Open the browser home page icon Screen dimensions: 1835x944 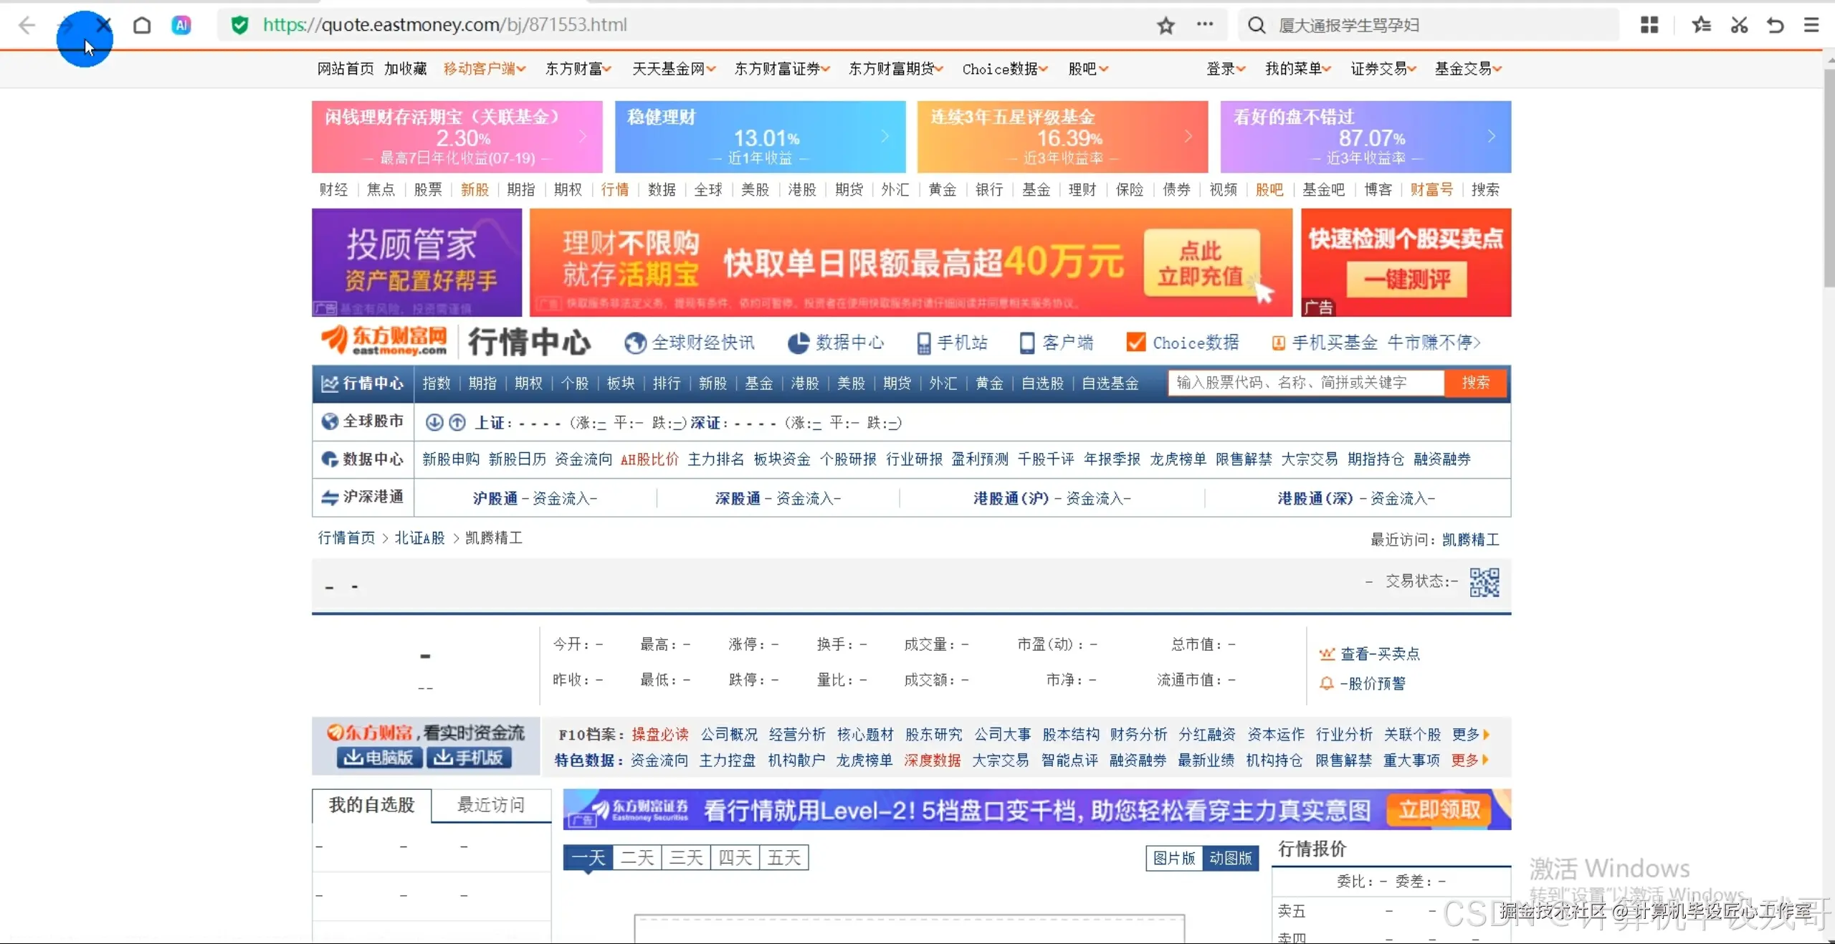(x=142, y=26)
